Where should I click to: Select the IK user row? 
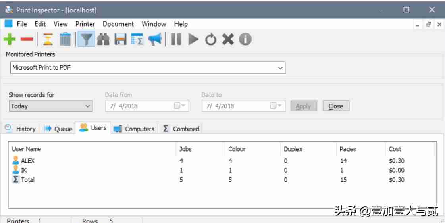[x=222, y=170]
